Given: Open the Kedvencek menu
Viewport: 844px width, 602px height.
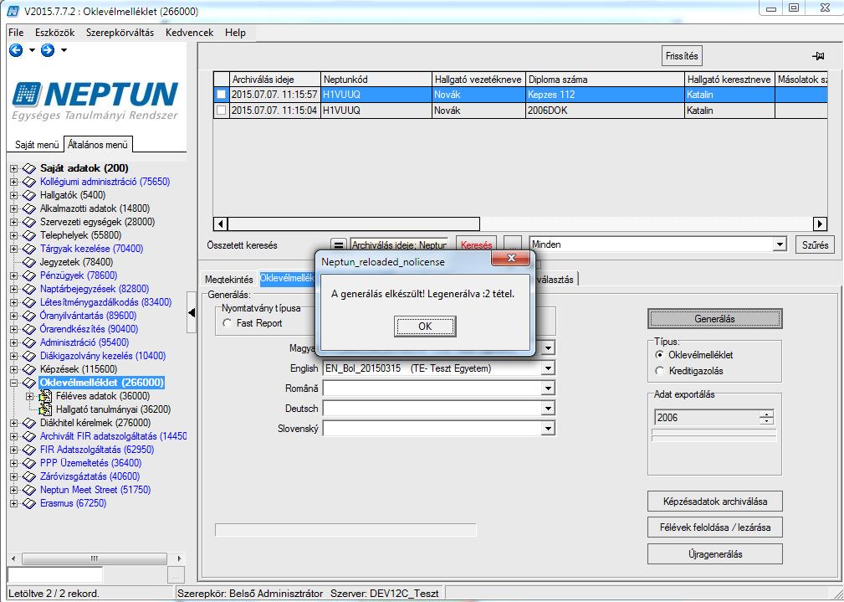Looking at the screenshot, I should point(190,33).
